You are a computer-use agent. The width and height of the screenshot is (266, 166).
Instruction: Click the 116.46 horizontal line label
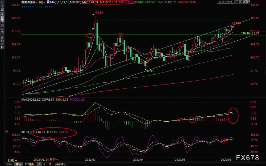[x=246, y=33]
